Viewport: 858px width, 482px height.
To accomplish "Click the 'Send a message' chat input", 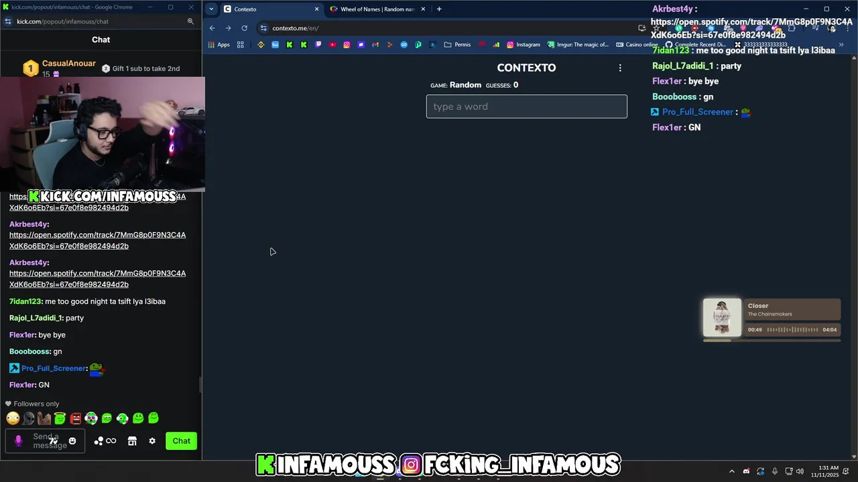I will click(46, 441).
